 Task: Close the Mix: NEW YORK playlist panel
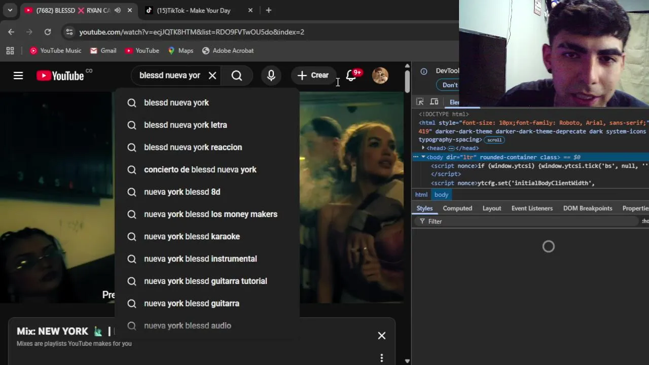pyautogui.click(x=382, y=336)
